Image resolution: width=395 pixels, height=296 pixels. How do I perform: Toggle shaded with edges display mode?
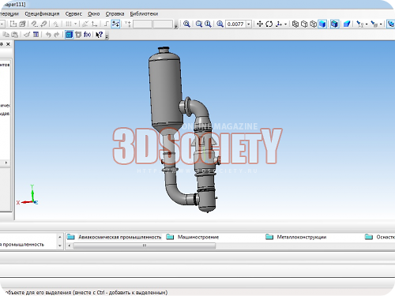click(334, 24)
